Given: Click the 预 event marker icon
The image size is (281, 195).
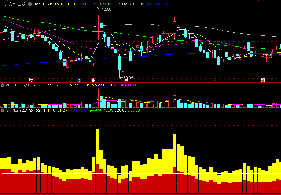Looking at the screenshot, I should (263, 80).
